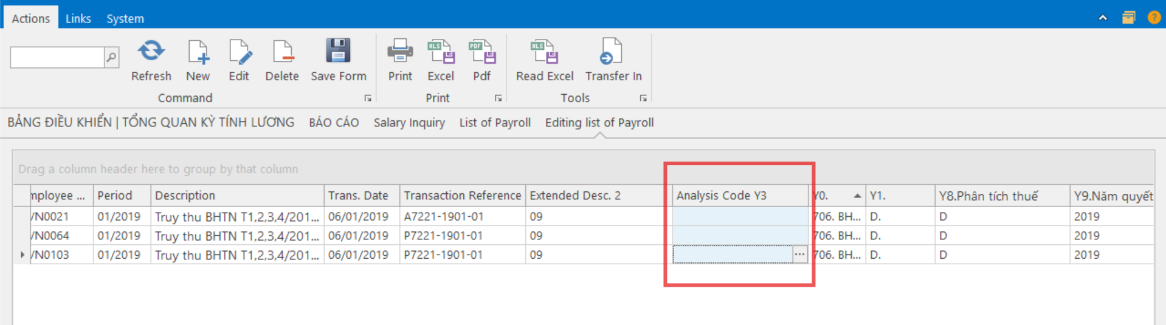The width and height of the screenshot is (1166, 325).
Task: Save the form using the floppy icon
Action: pyautogui.click(x=338, y=52)
